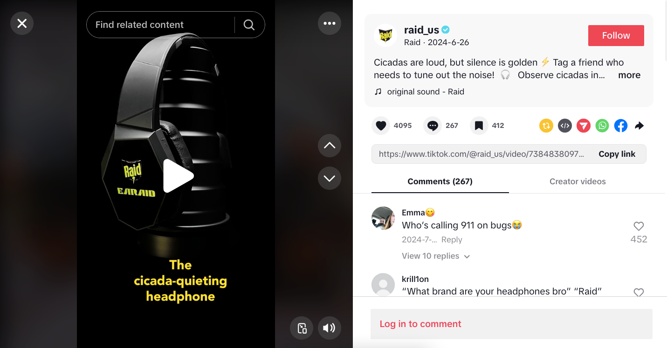Like krill1on's comment
Viewport: 667px width, 348px height.
[639, 292]
